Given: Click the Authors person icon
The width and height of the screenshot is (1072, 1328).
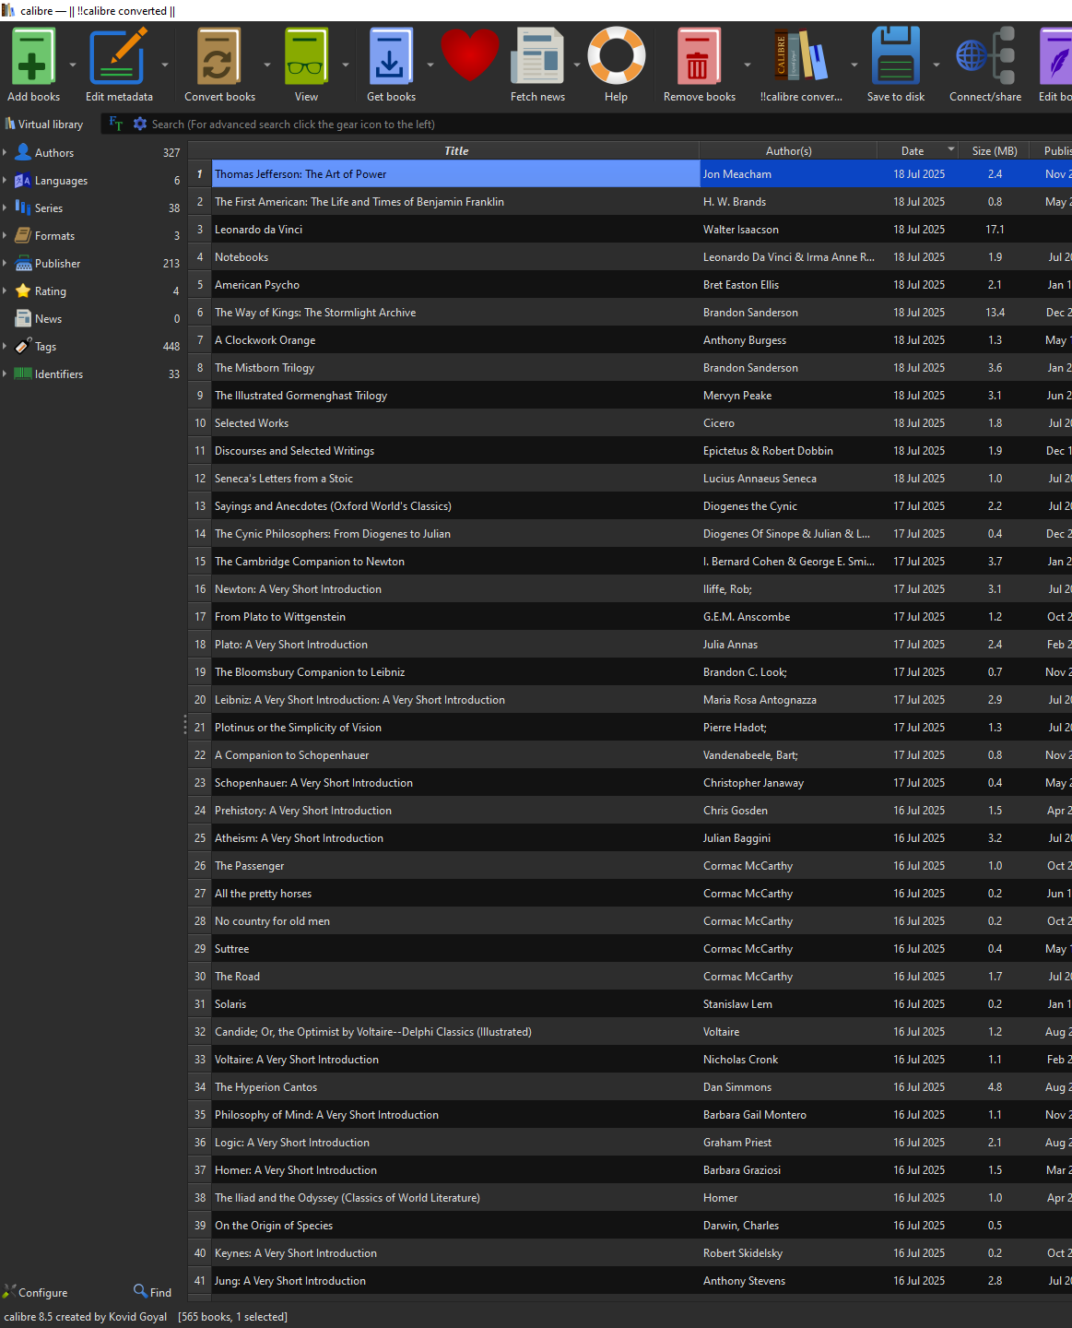Looking at the screenshot, I should click(23, 152).
